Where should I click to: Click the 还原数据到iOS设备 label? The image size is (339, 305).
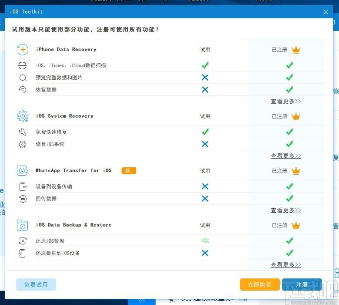point(58,253)
